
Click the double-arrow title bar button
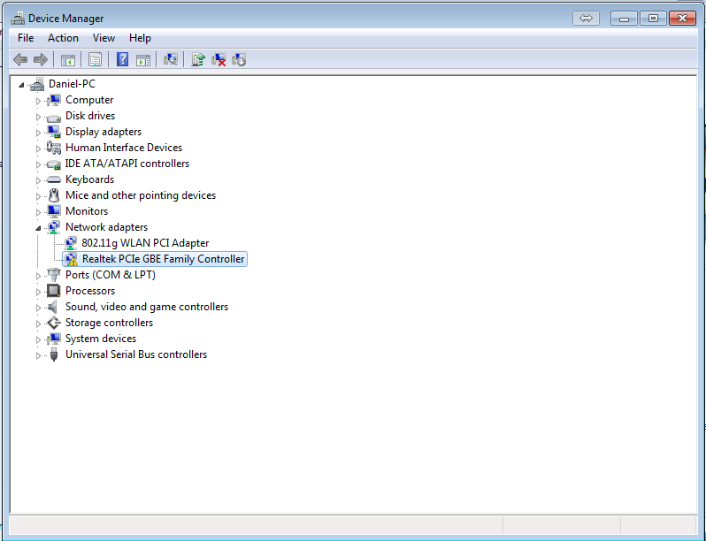(586, 18)
